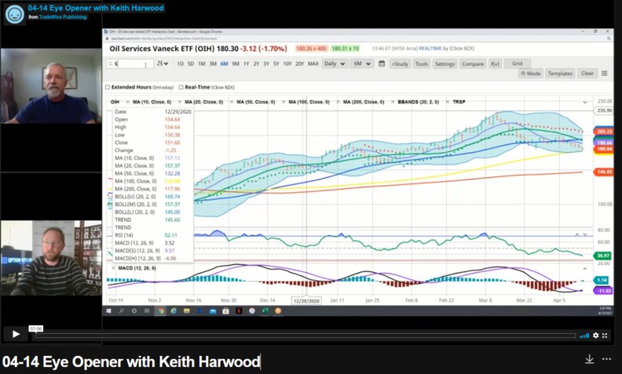Click Chrome icon on taskbar
This screenshot has height=374, width=622.
(x=160, y=311)
